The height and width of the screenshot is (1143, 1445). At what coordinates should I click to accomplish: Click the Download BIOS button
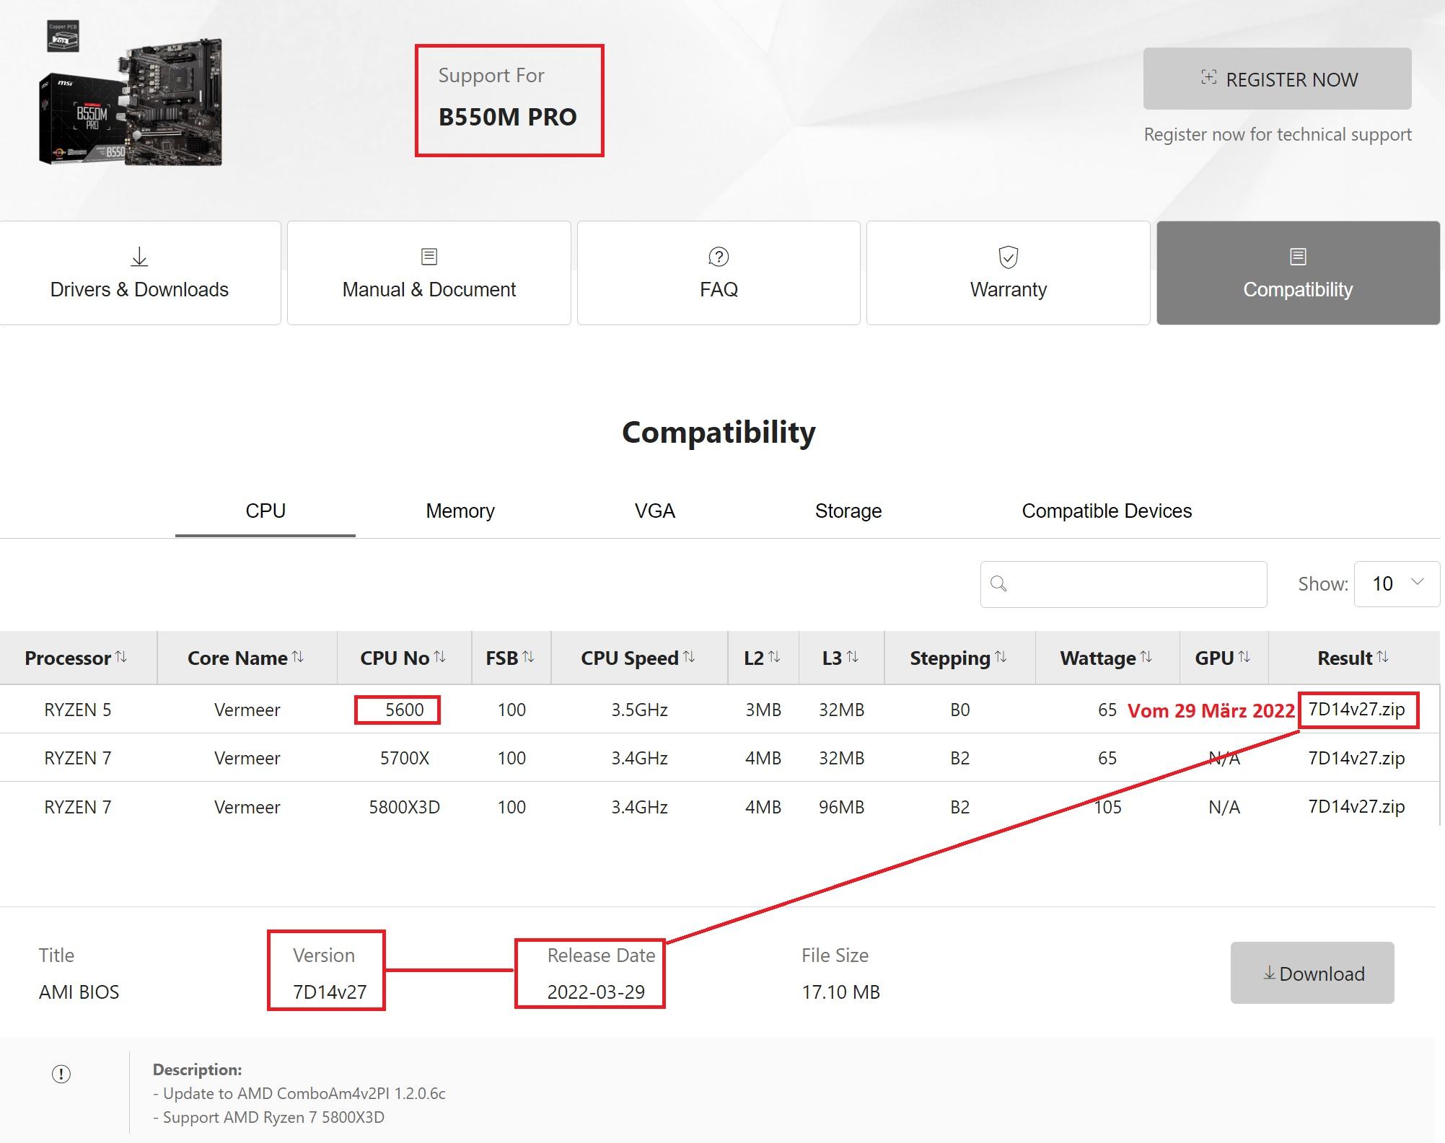pyautogui.click(x=1312, y=973)
